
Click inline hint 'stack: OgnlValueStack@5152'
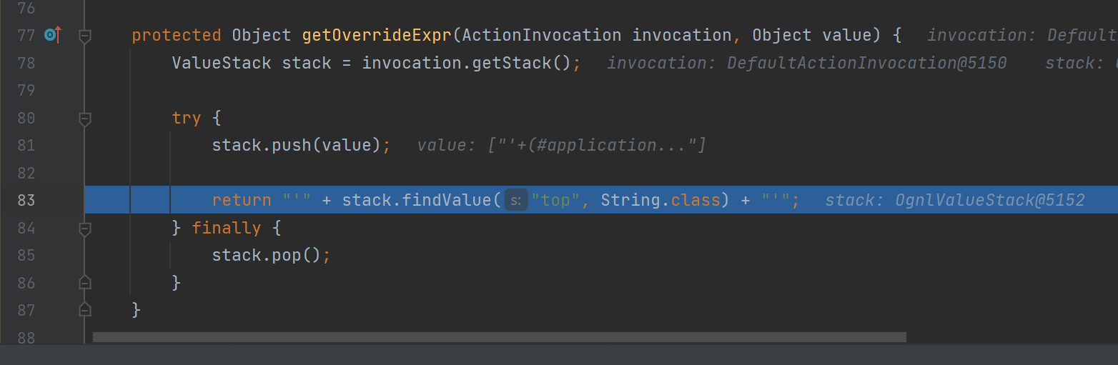954,200
